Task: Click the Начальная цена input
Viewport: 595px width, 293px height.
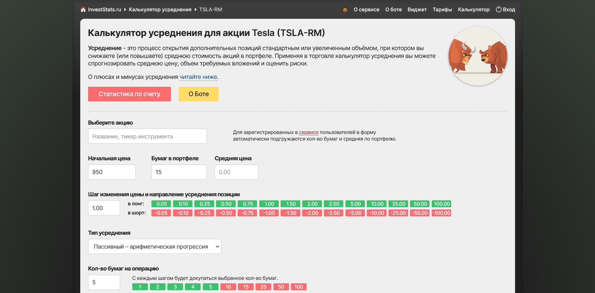Action: tap(112, 172)
